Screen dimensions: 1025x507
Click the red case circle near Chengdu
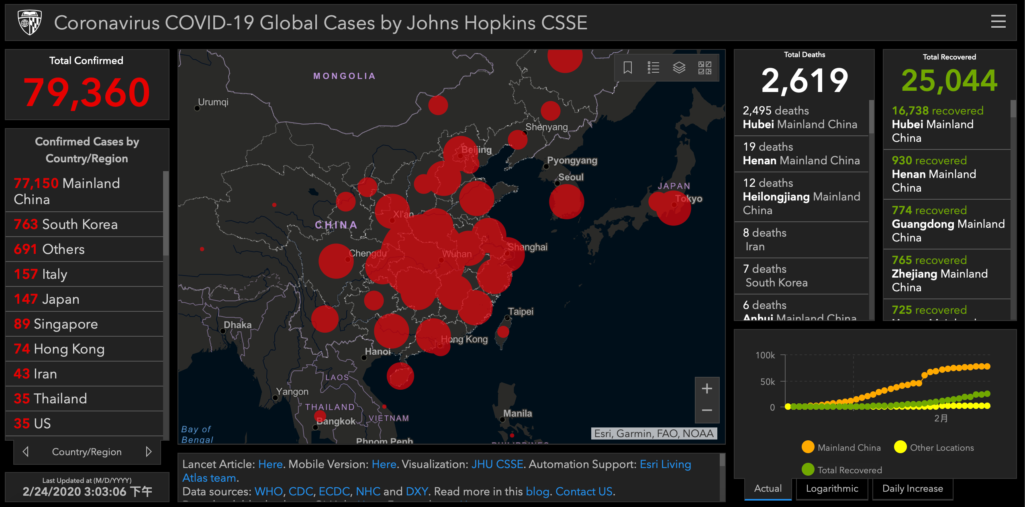(336, 261)
